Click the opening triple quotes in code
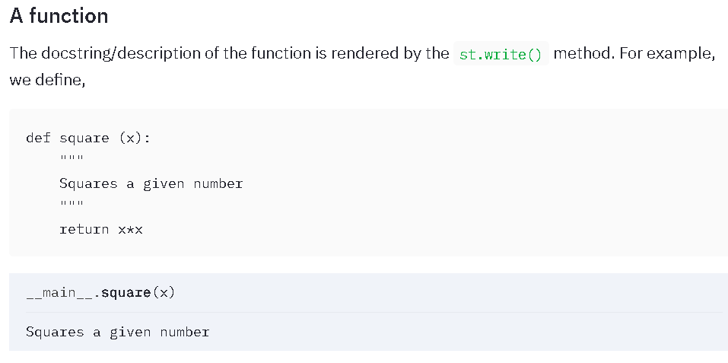The image size is (728, 363). [71, 161]
